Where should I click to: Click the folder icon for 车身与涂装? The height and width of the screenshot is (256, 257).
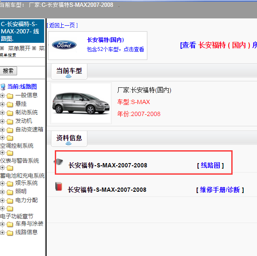(x=10, y=224)
